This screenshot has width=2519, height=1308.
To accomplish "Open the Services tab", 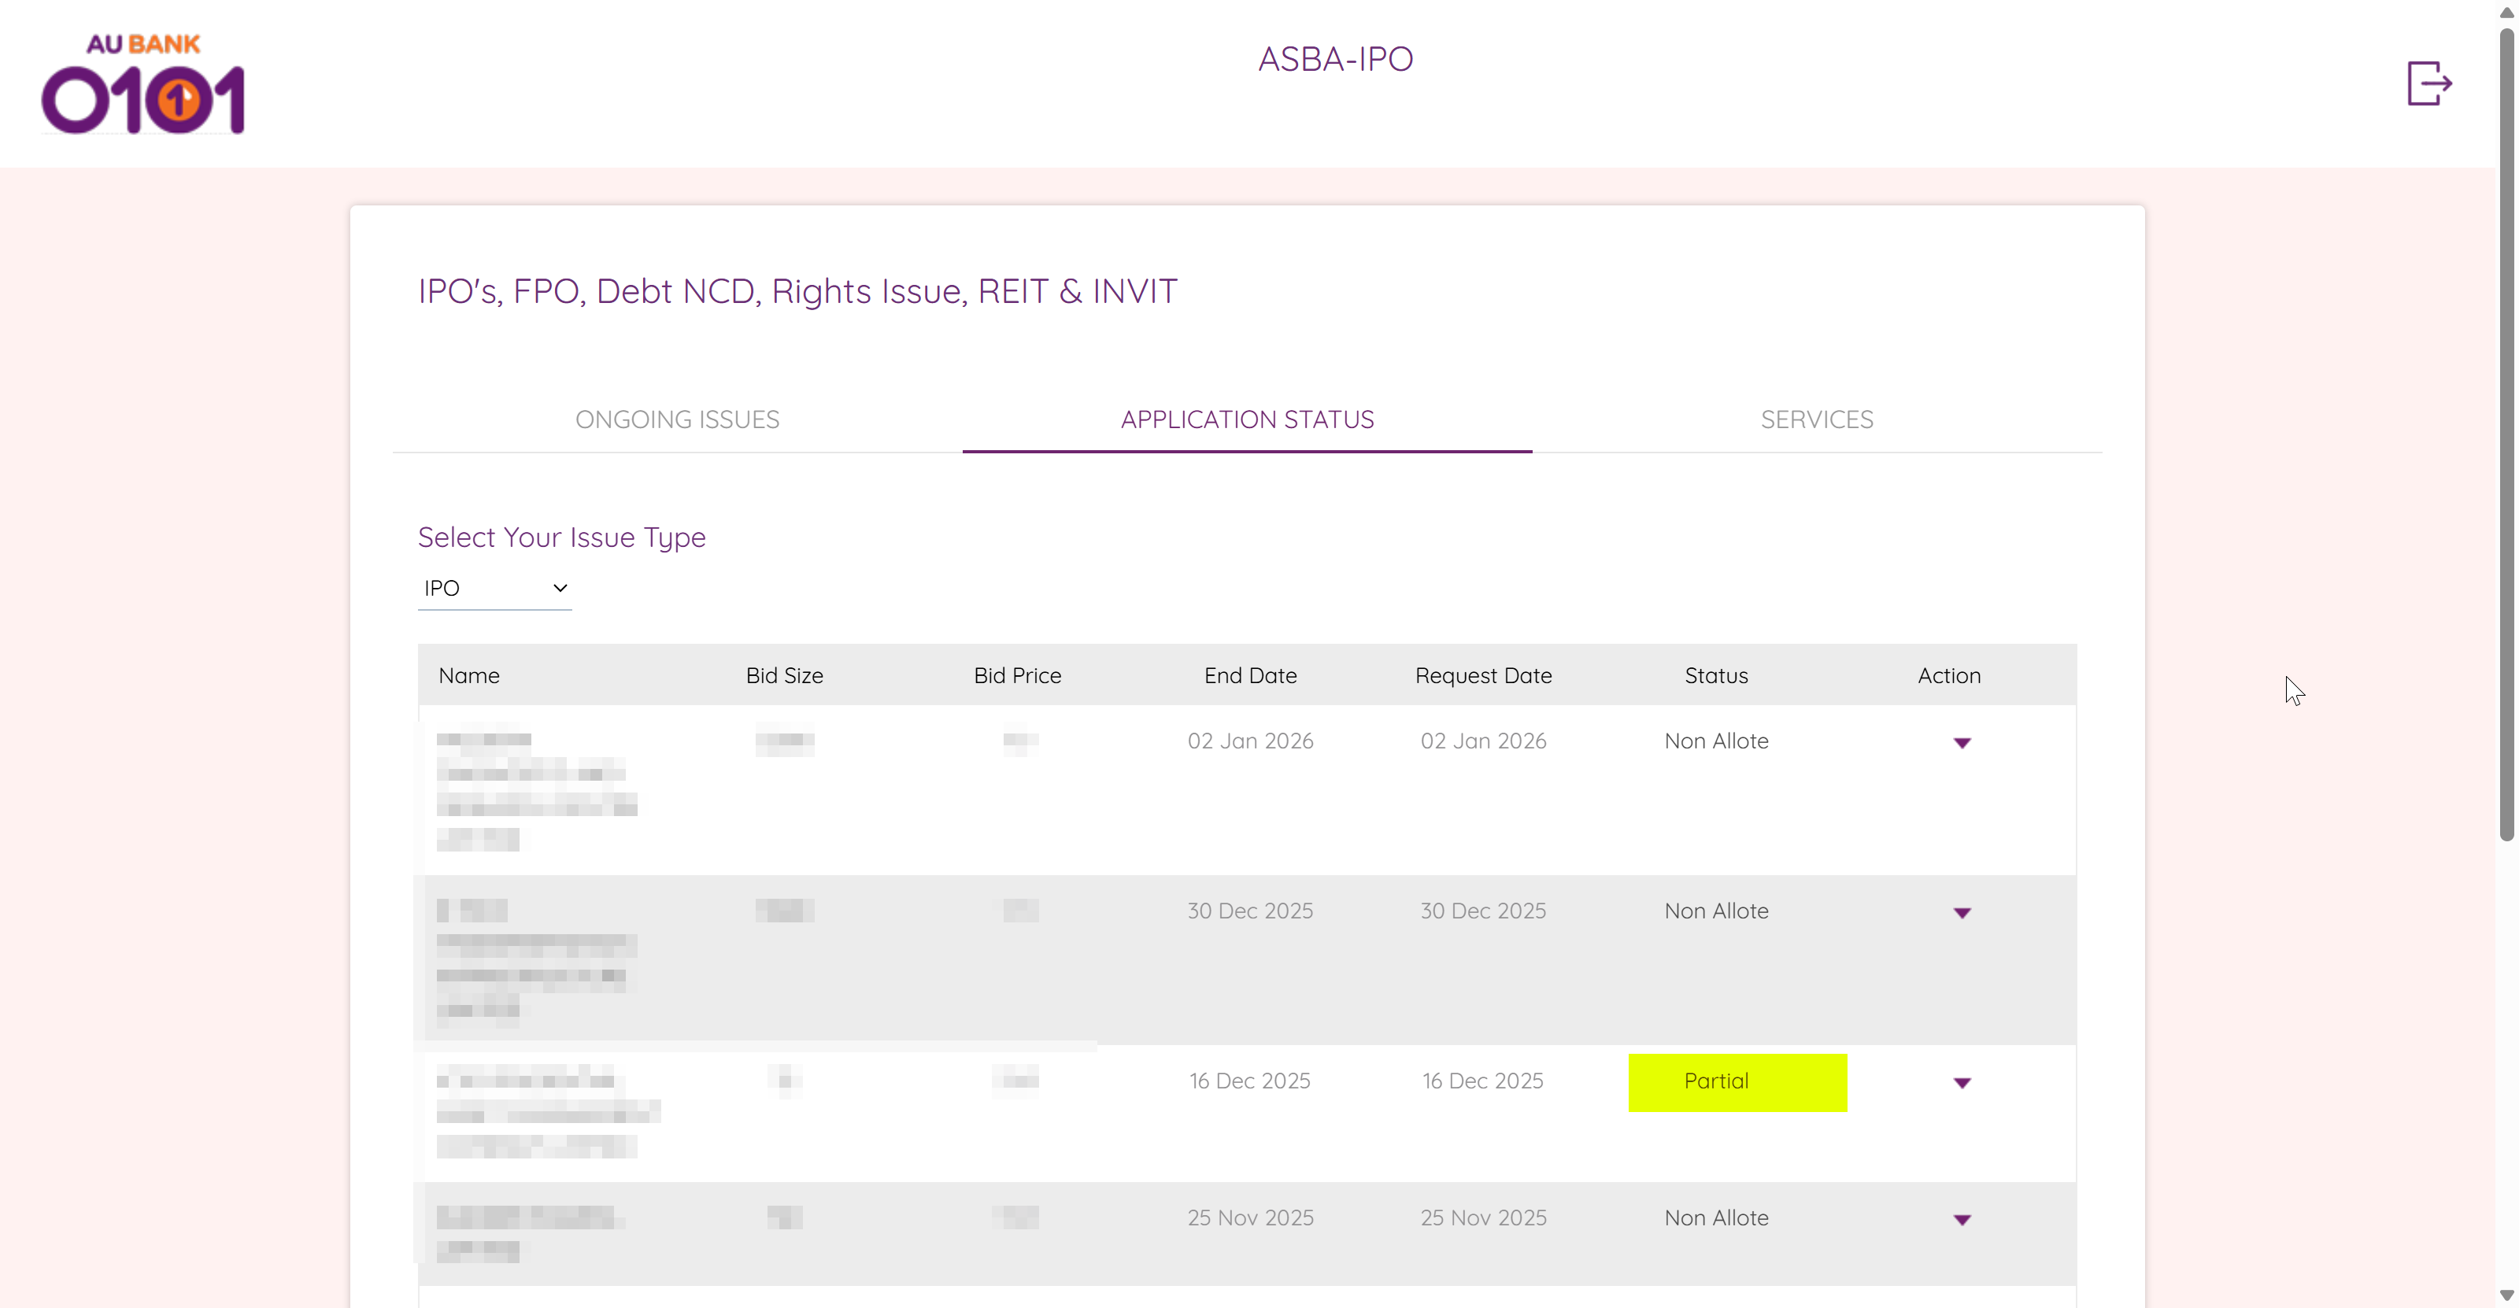I will (x=1816, y=420).
